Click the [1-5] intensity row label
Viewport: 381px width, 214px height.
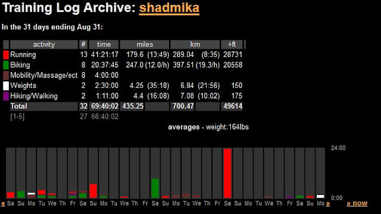(x=17, y=117)
